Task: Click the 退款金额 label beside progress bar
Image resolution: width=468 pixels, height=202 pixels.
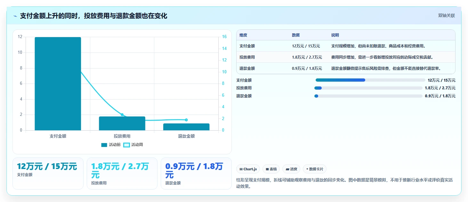Action: [244, 96]
